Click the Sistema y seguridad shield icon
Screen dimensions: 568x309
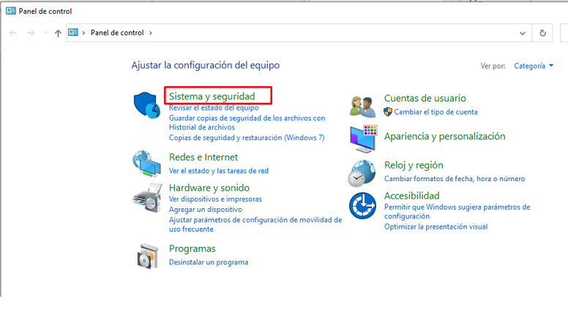148,107
